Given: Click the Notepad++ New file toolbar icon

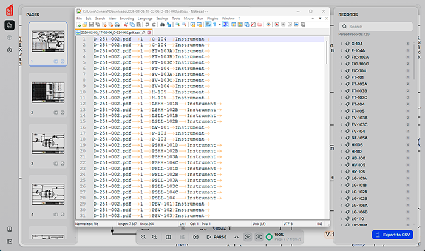Looking at the screenshot, I should (79, 25).
